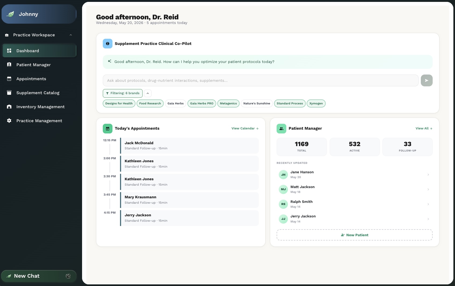The width and height of the screenshot is (455, 286).
Task: Open Mary Krausmann 3:45 PM appointment
Action: (189, 200)
